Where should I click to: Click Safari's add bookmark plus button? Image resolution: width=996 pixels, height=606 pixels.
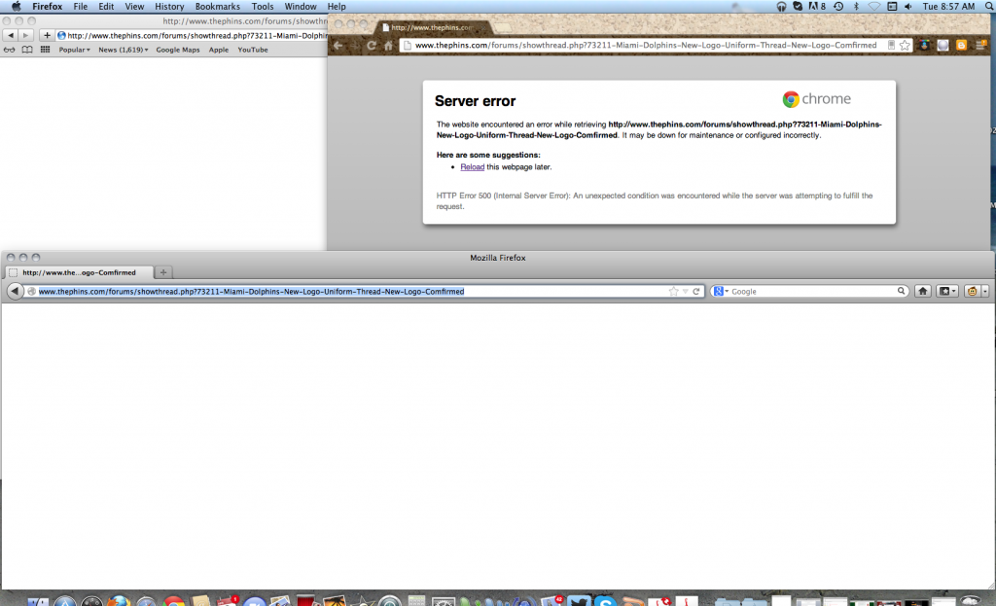point(47,36)
